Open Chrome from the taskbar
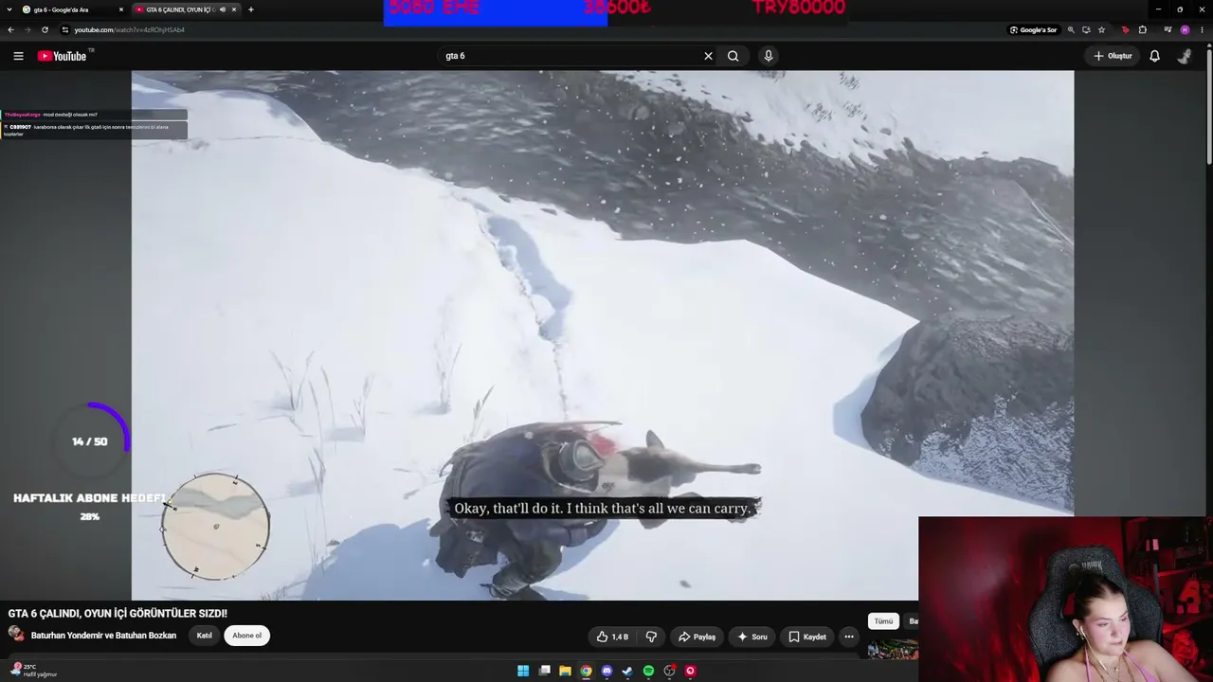Viewport: 1213px width, 682px height. pos(587,671)
